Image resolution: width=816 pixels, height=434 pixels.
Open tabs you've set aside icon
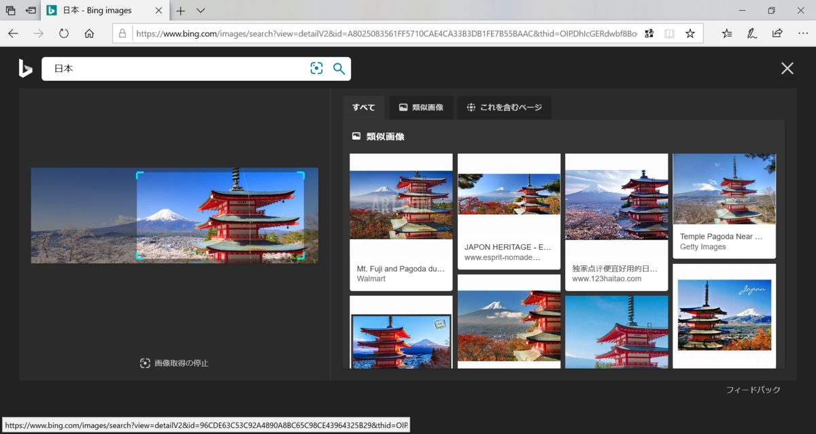(10, 11)
